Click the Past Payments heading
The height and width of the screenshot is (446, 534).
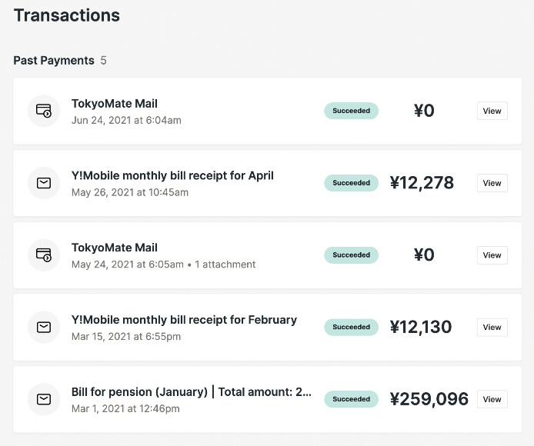click(54, 61)
